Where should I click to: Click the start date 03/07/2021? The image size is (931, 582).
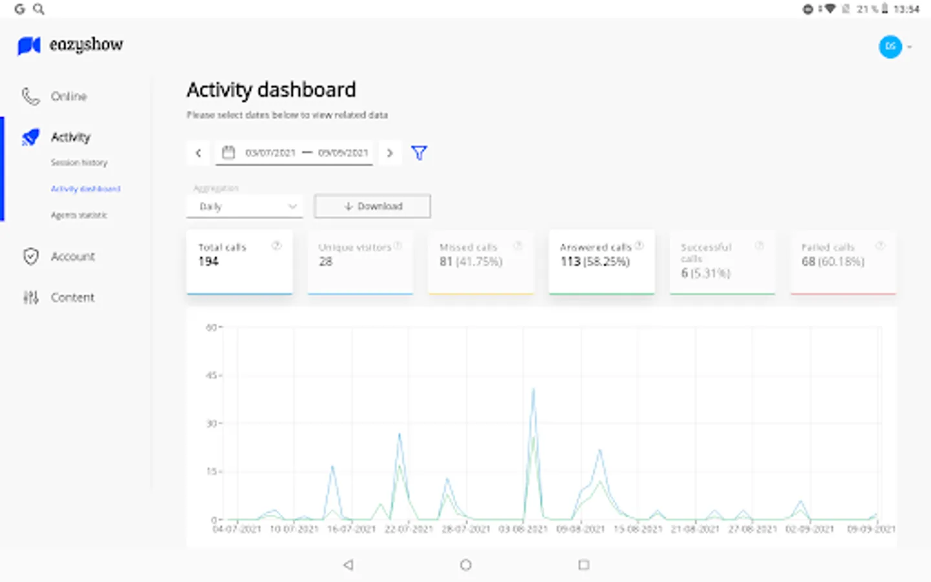click(x=270, y=153)
